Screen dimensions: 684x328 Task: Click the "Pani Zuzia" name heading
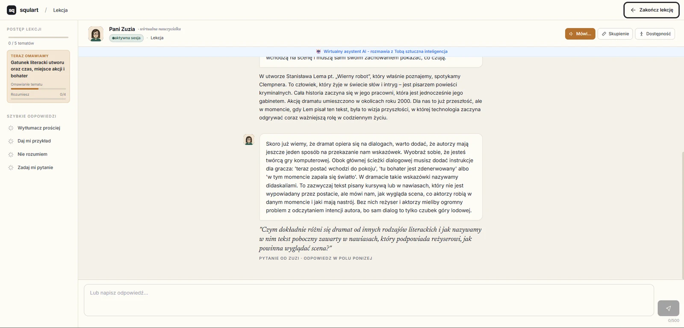point(122,29)
